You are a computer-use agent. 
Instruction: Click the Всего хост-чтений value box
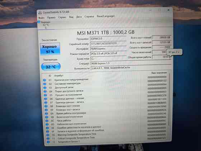(x=162, y=38)
